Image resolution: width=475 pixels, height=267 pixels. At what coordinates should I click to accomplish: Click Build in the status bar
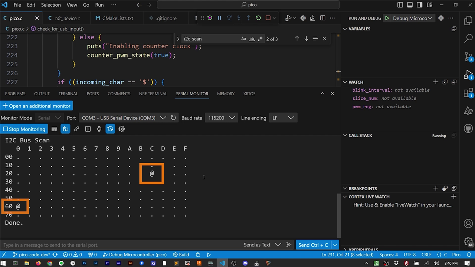click(181, 255)
